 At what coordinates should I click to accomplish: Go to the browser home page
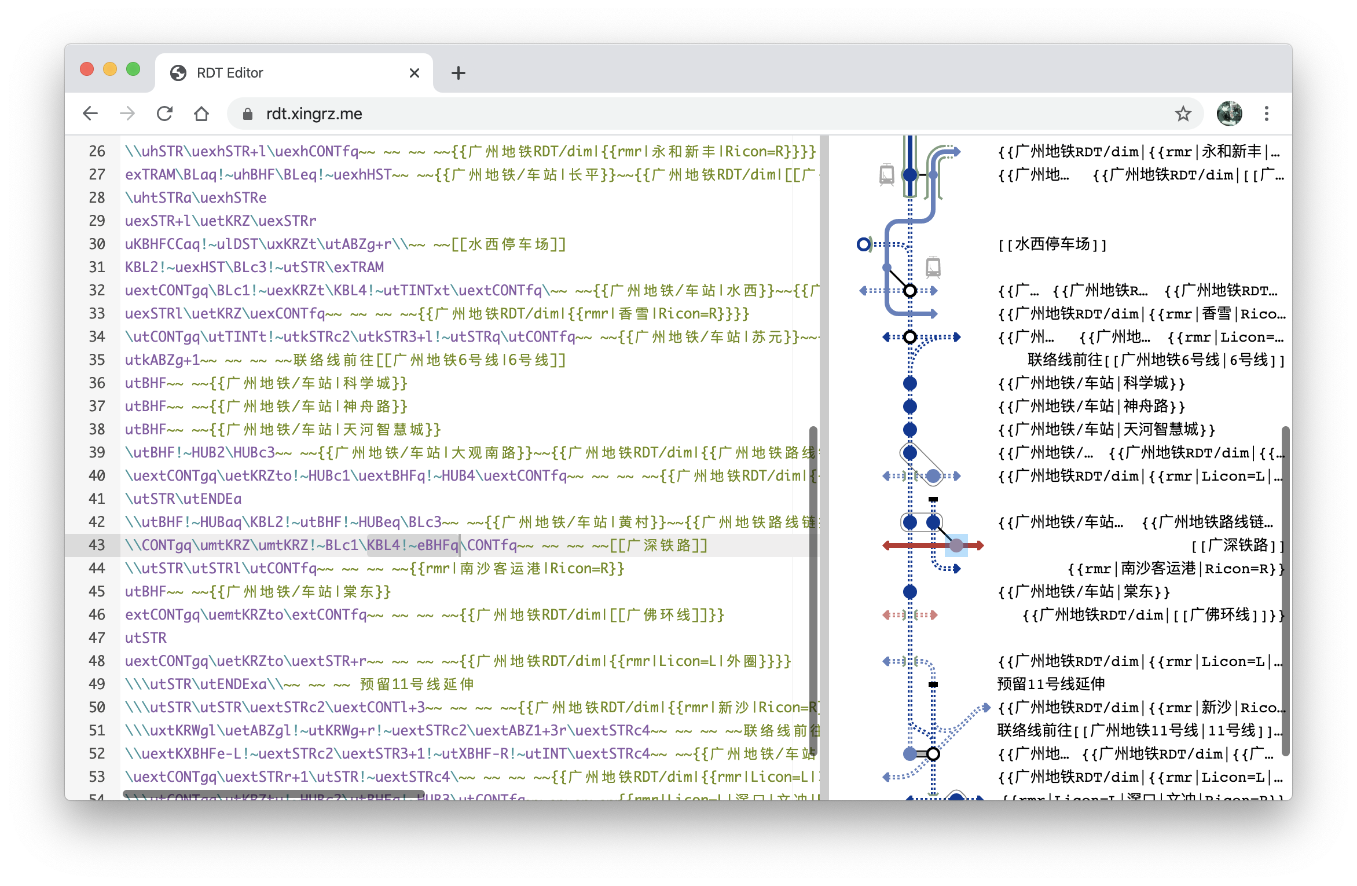click(201, 114)
